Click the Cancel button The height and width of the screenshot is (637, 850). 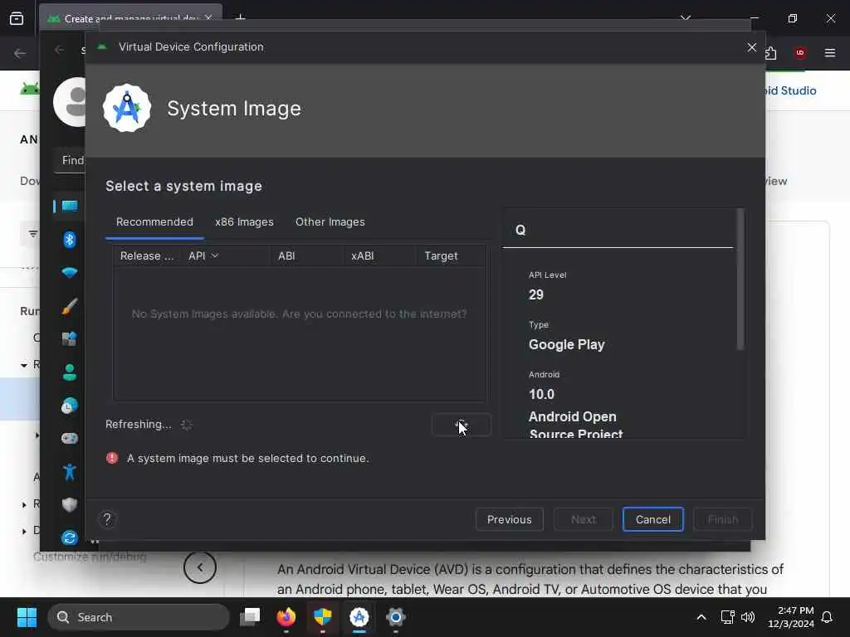coord(652,519)
